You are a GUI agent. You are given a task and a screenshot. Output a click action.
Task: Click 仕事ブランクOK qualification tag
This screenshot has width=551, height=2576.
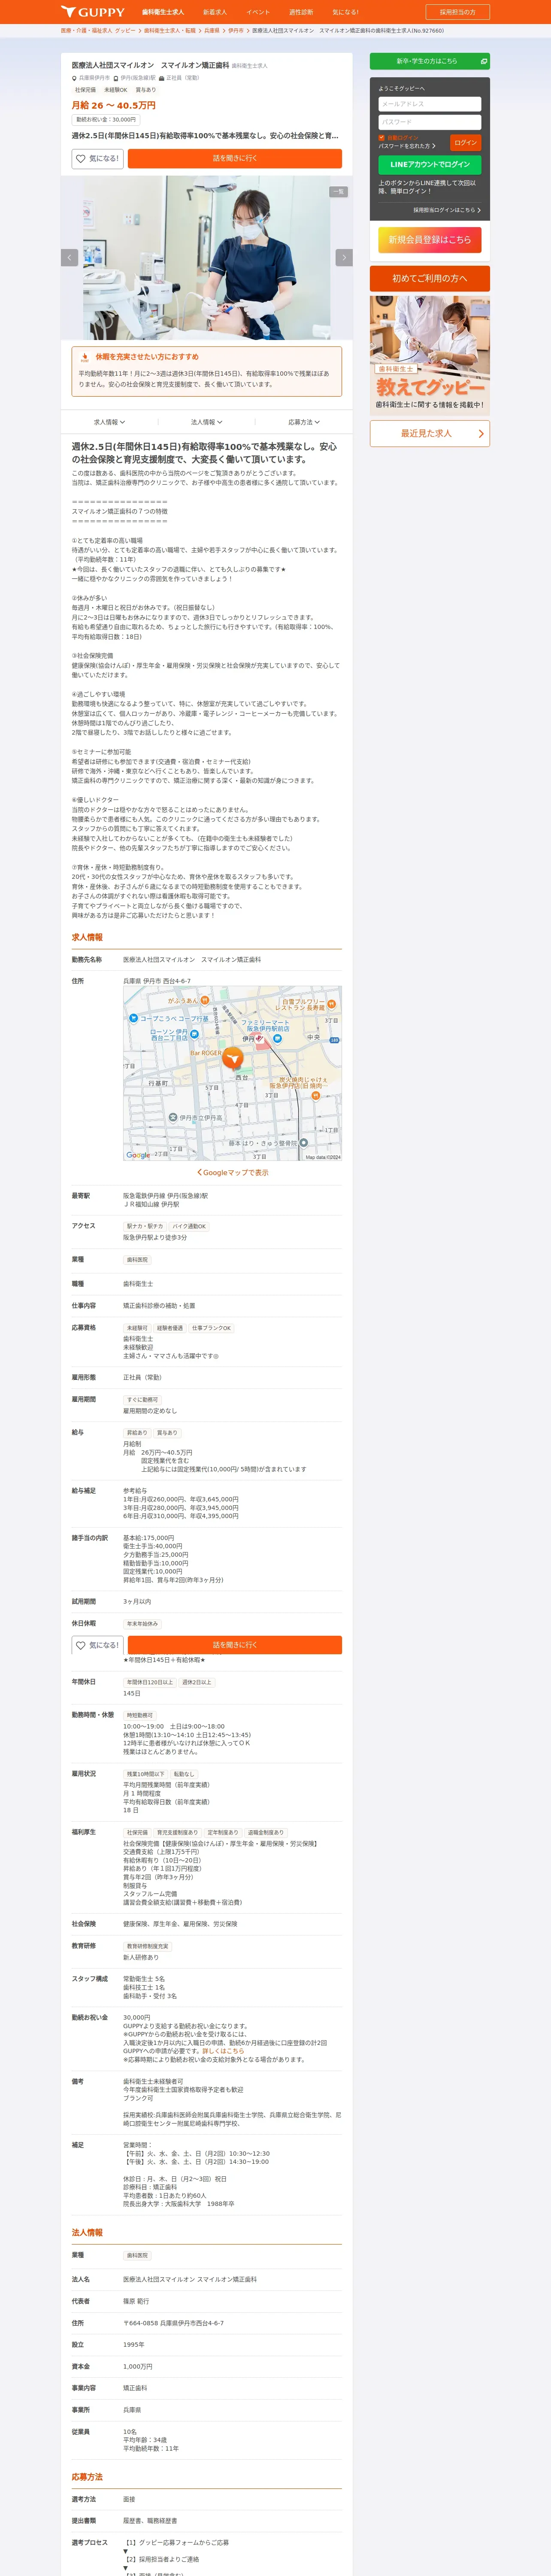(211, 1328)
